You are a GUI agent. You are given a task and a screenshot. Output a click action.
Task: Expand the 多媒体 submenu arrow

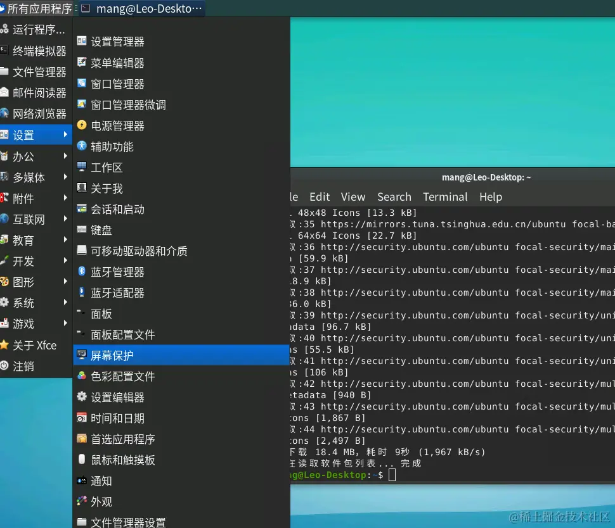click(x=65, y=177)
